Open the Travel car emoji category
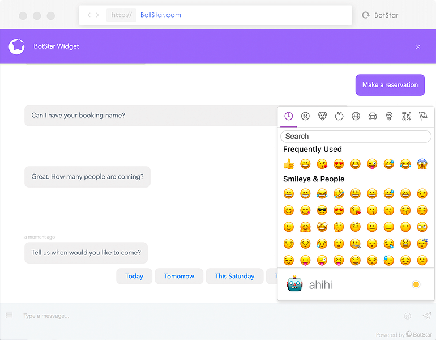Screen dimensions: 436x340 click(x=373, y=116)
